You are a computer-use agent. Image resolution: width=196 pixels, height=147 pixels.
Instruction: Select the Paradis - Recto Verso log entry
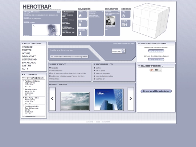pos(34,92)
